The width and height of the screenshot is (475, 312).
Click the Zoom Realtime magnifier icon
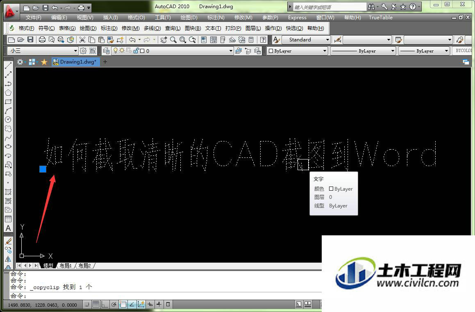173,40
